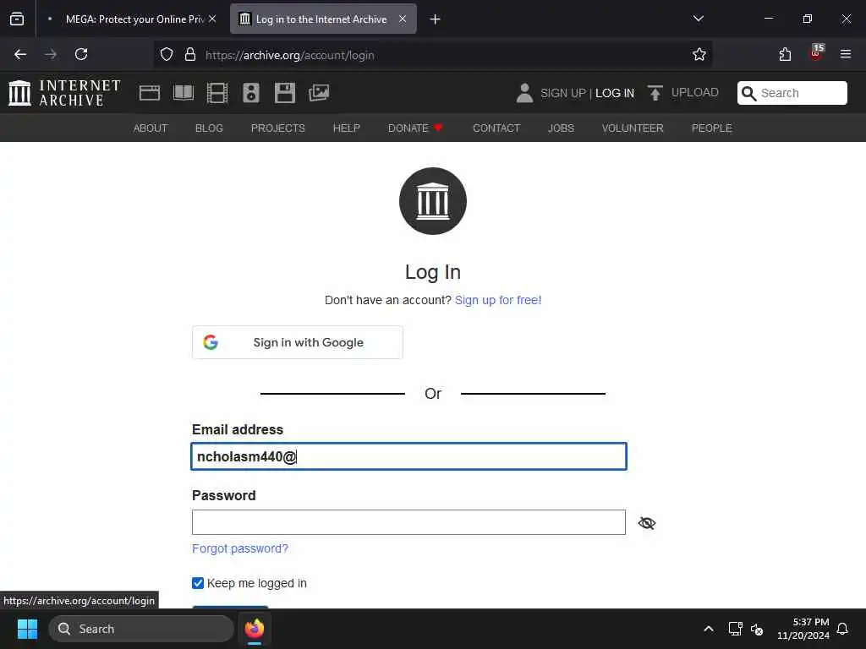Open the CONTACT menu item
This screenshot has width=866, height=649.
point(496,128)
